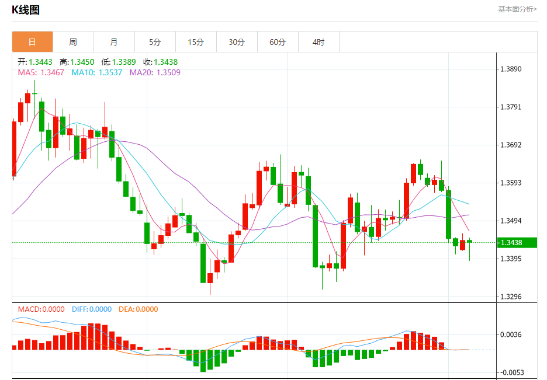The image size is (547, 380).
Task: Click the -0.0053 MACD axis label
Action: coord(511,372)
